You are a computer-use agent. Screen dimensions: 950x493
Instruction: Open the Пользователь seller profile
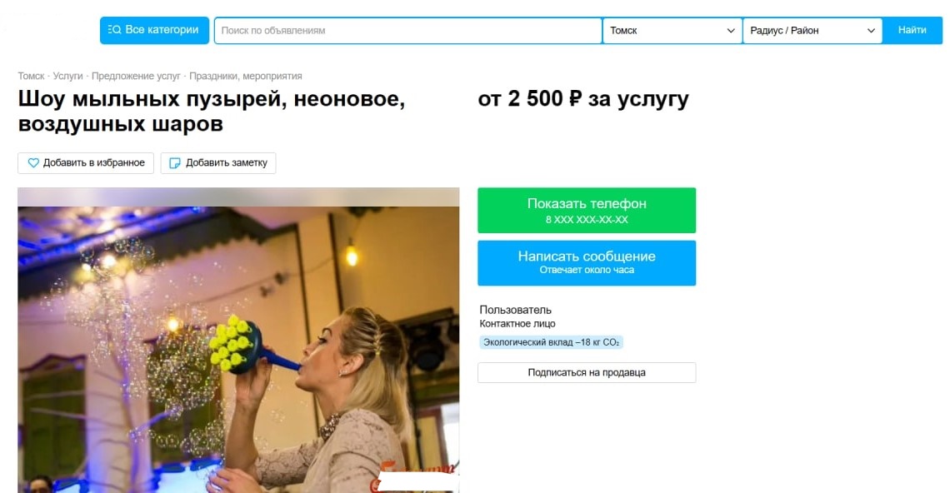(516, 310)
